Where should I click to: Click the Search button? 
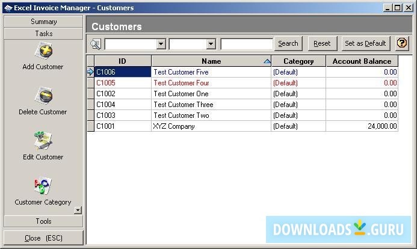tap(288, 43)
